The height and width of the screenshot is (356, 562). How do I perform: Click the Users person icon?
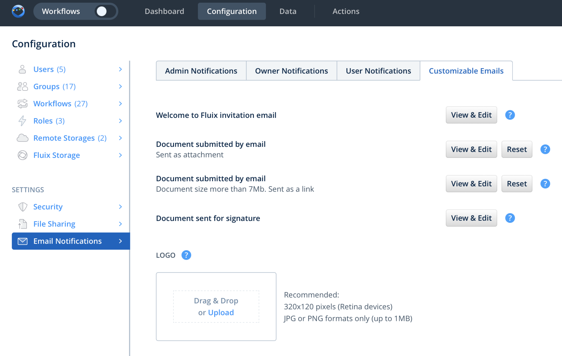[22, 69]
